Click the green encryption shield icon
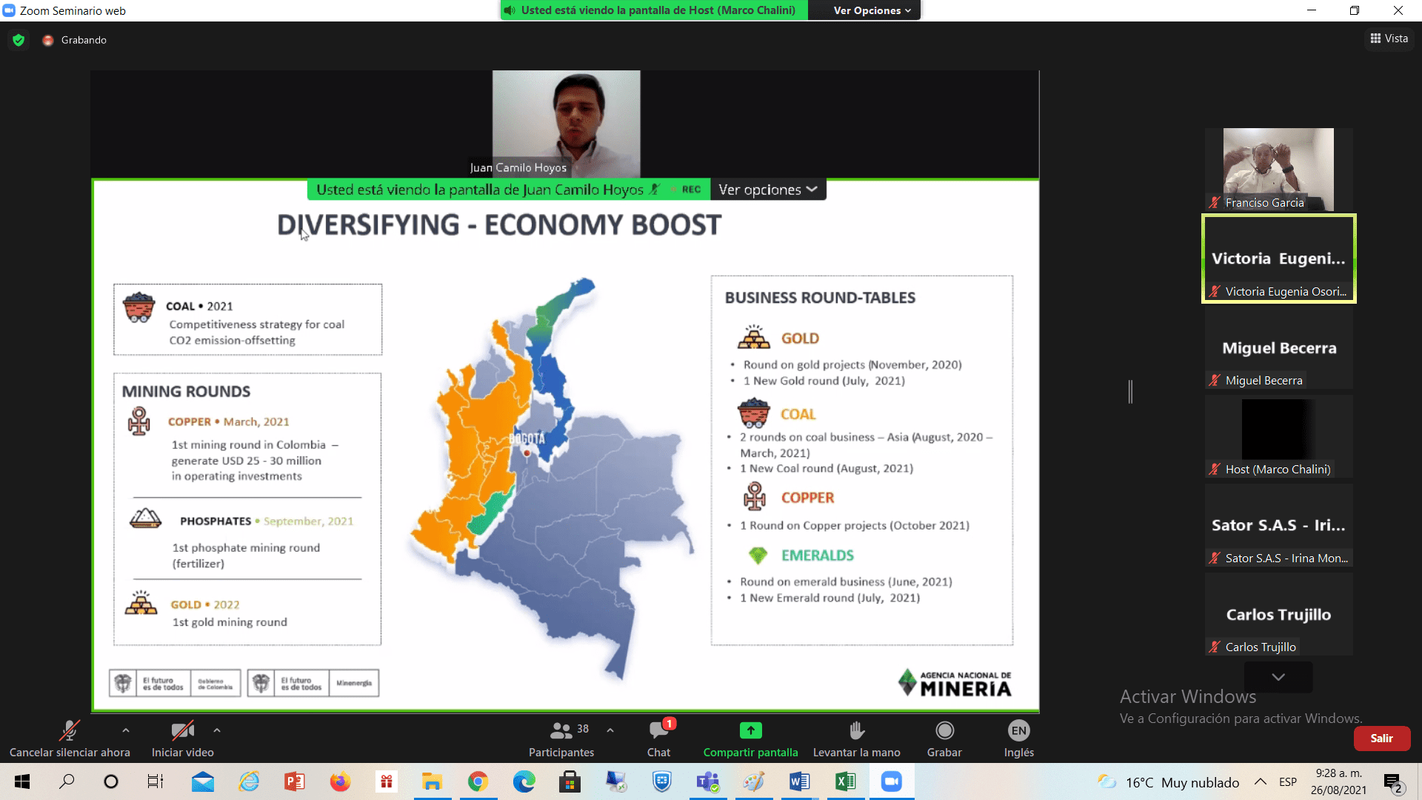This screenshot has width=1422, height=800. coord(19,40)
